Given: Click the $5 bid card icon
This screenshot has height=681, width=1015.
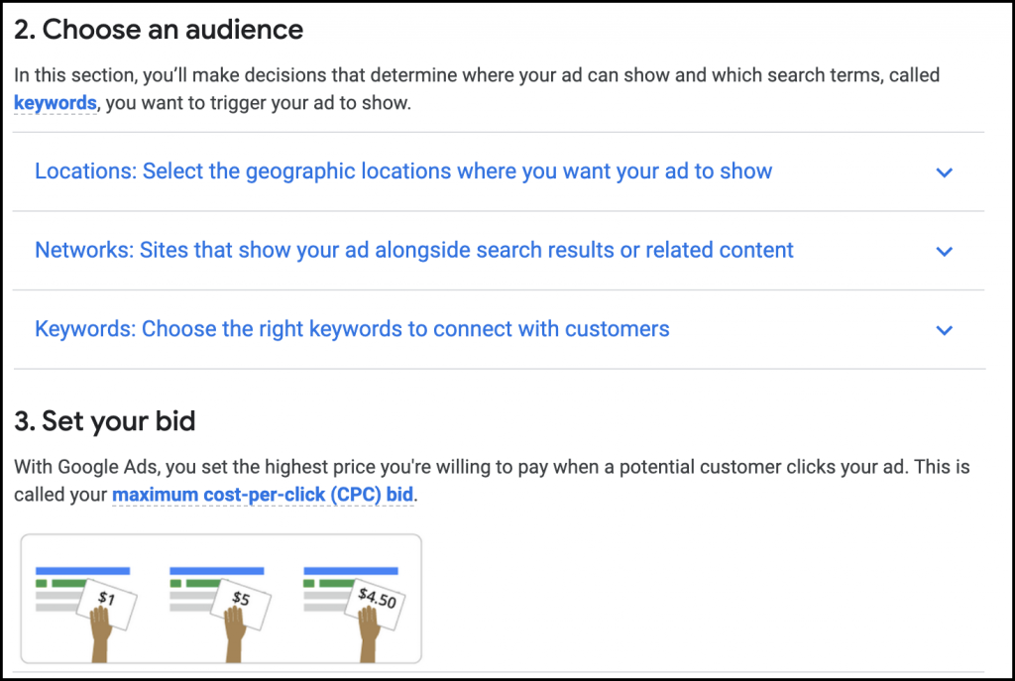Looking at the screenshot, I should (x=241, y=598).
